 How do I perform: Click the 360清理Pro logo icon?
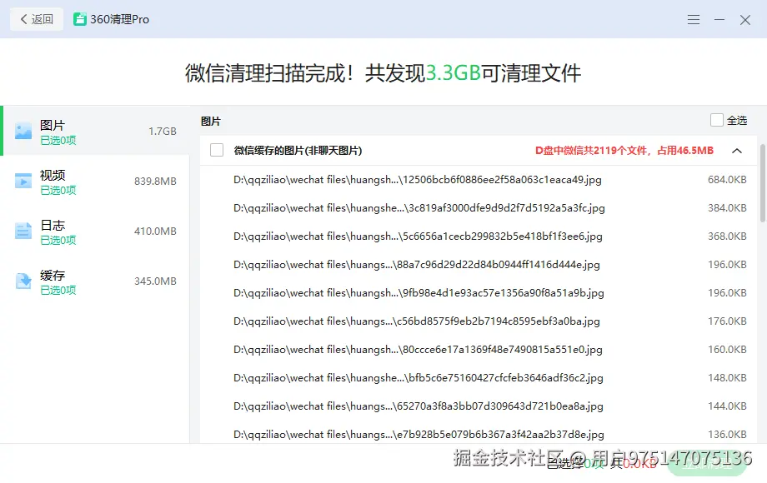point(80,19)
